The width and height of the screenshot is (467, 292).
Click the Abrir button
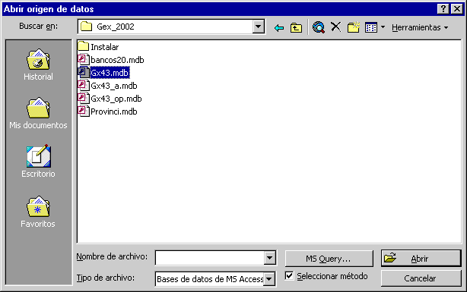click(x=421, y=258)
